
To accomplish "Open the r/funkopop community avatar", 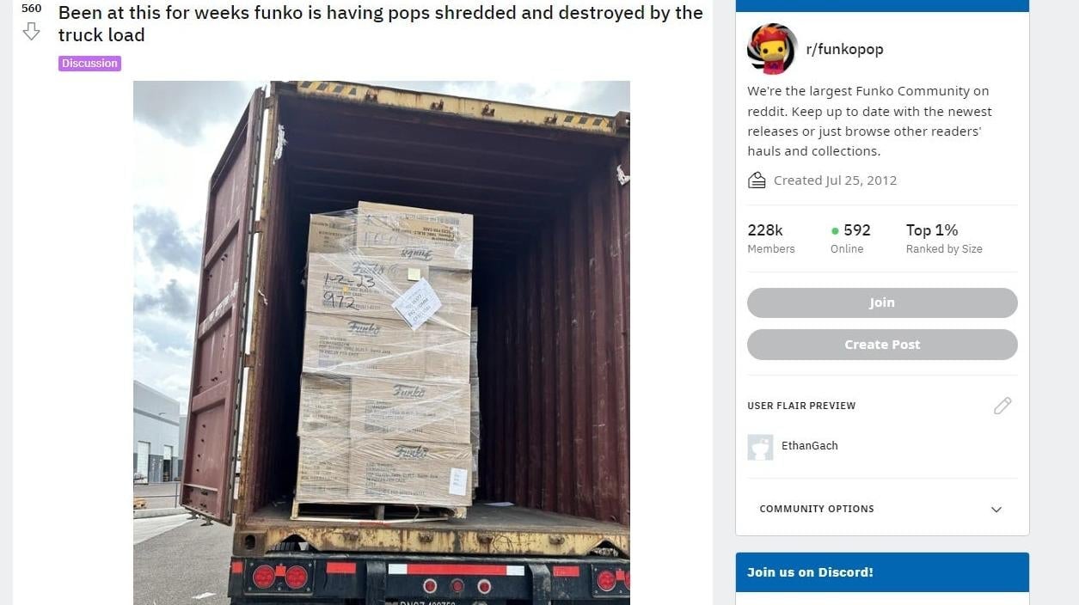I will point(772,49).
